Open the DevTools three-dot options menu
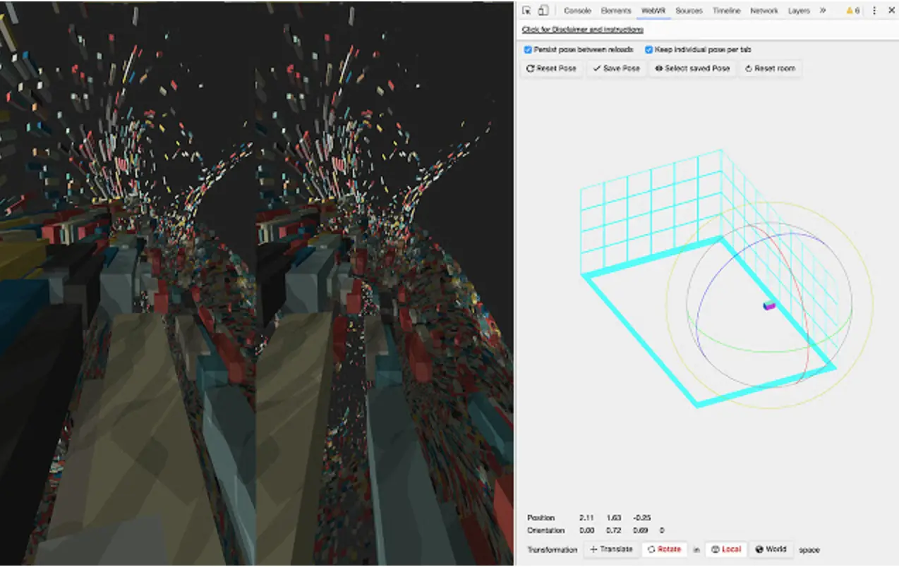This screenshot has height=567, width=899. [x=874, y=11]
